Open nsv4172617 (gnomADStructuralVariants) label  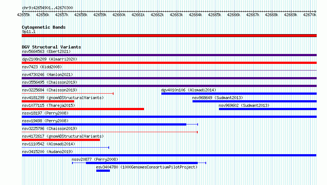63,136
